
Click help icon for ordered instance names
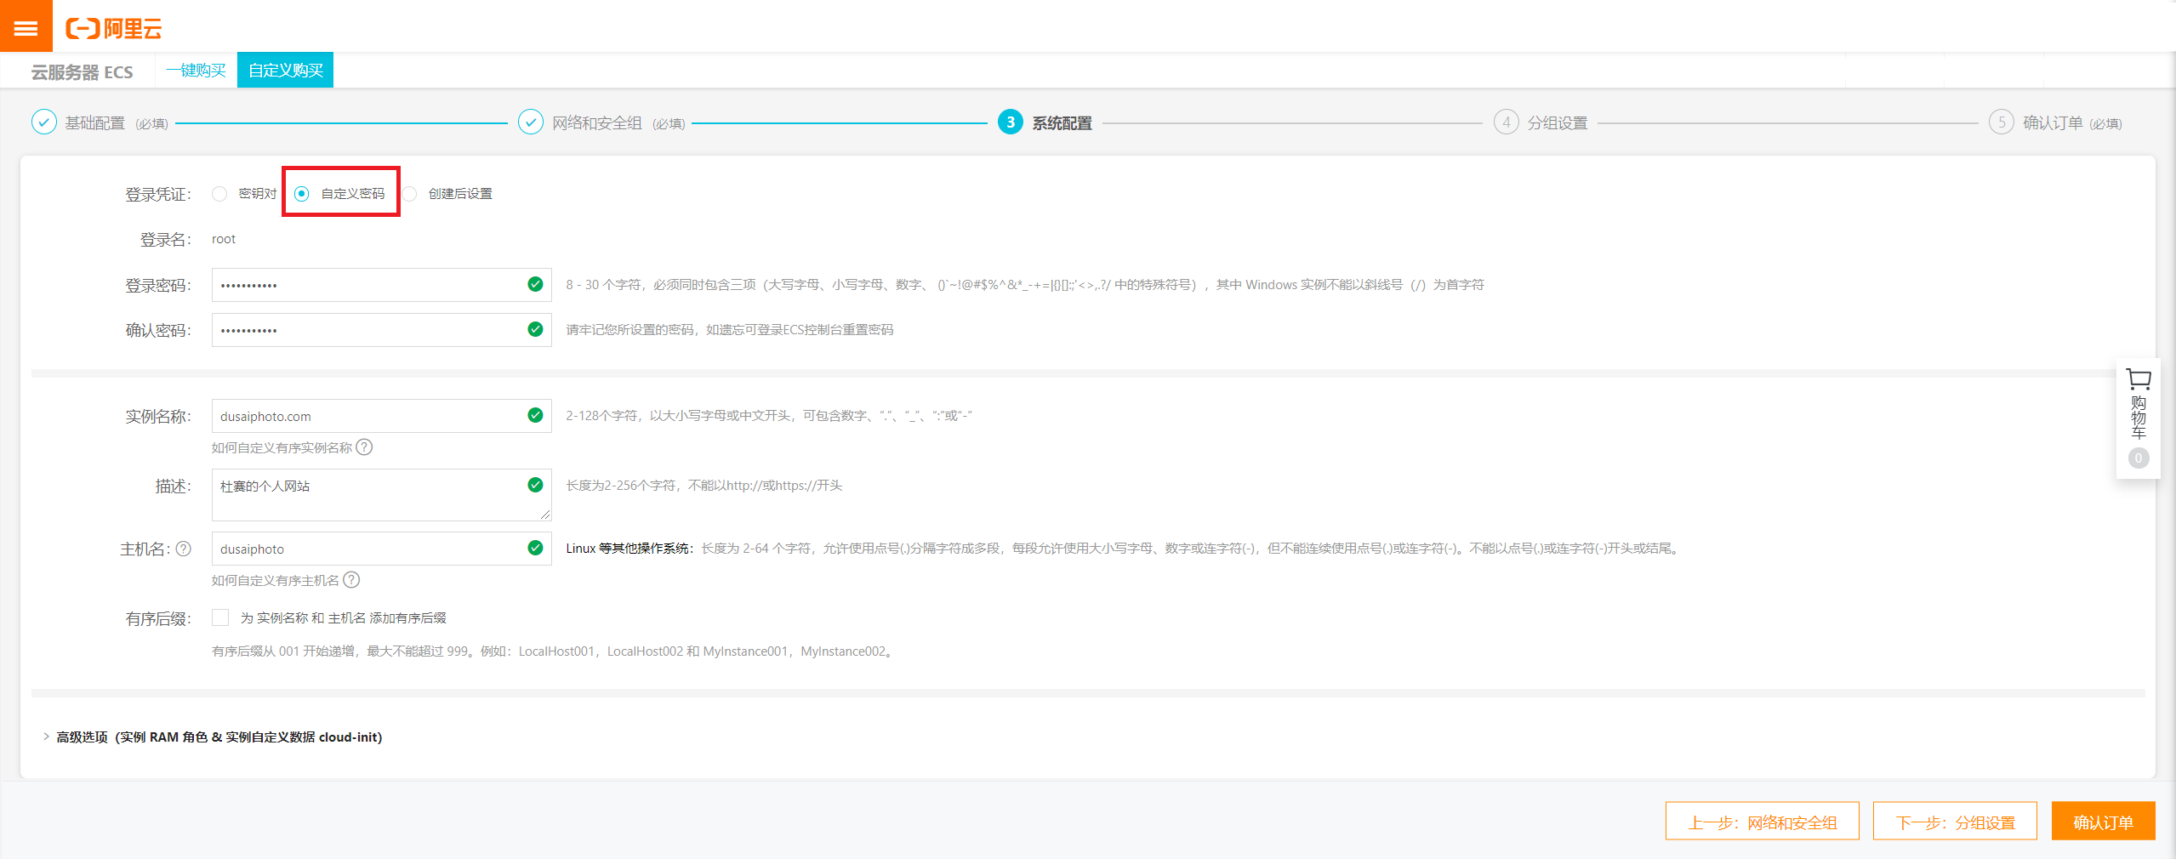tap(364, 447)
